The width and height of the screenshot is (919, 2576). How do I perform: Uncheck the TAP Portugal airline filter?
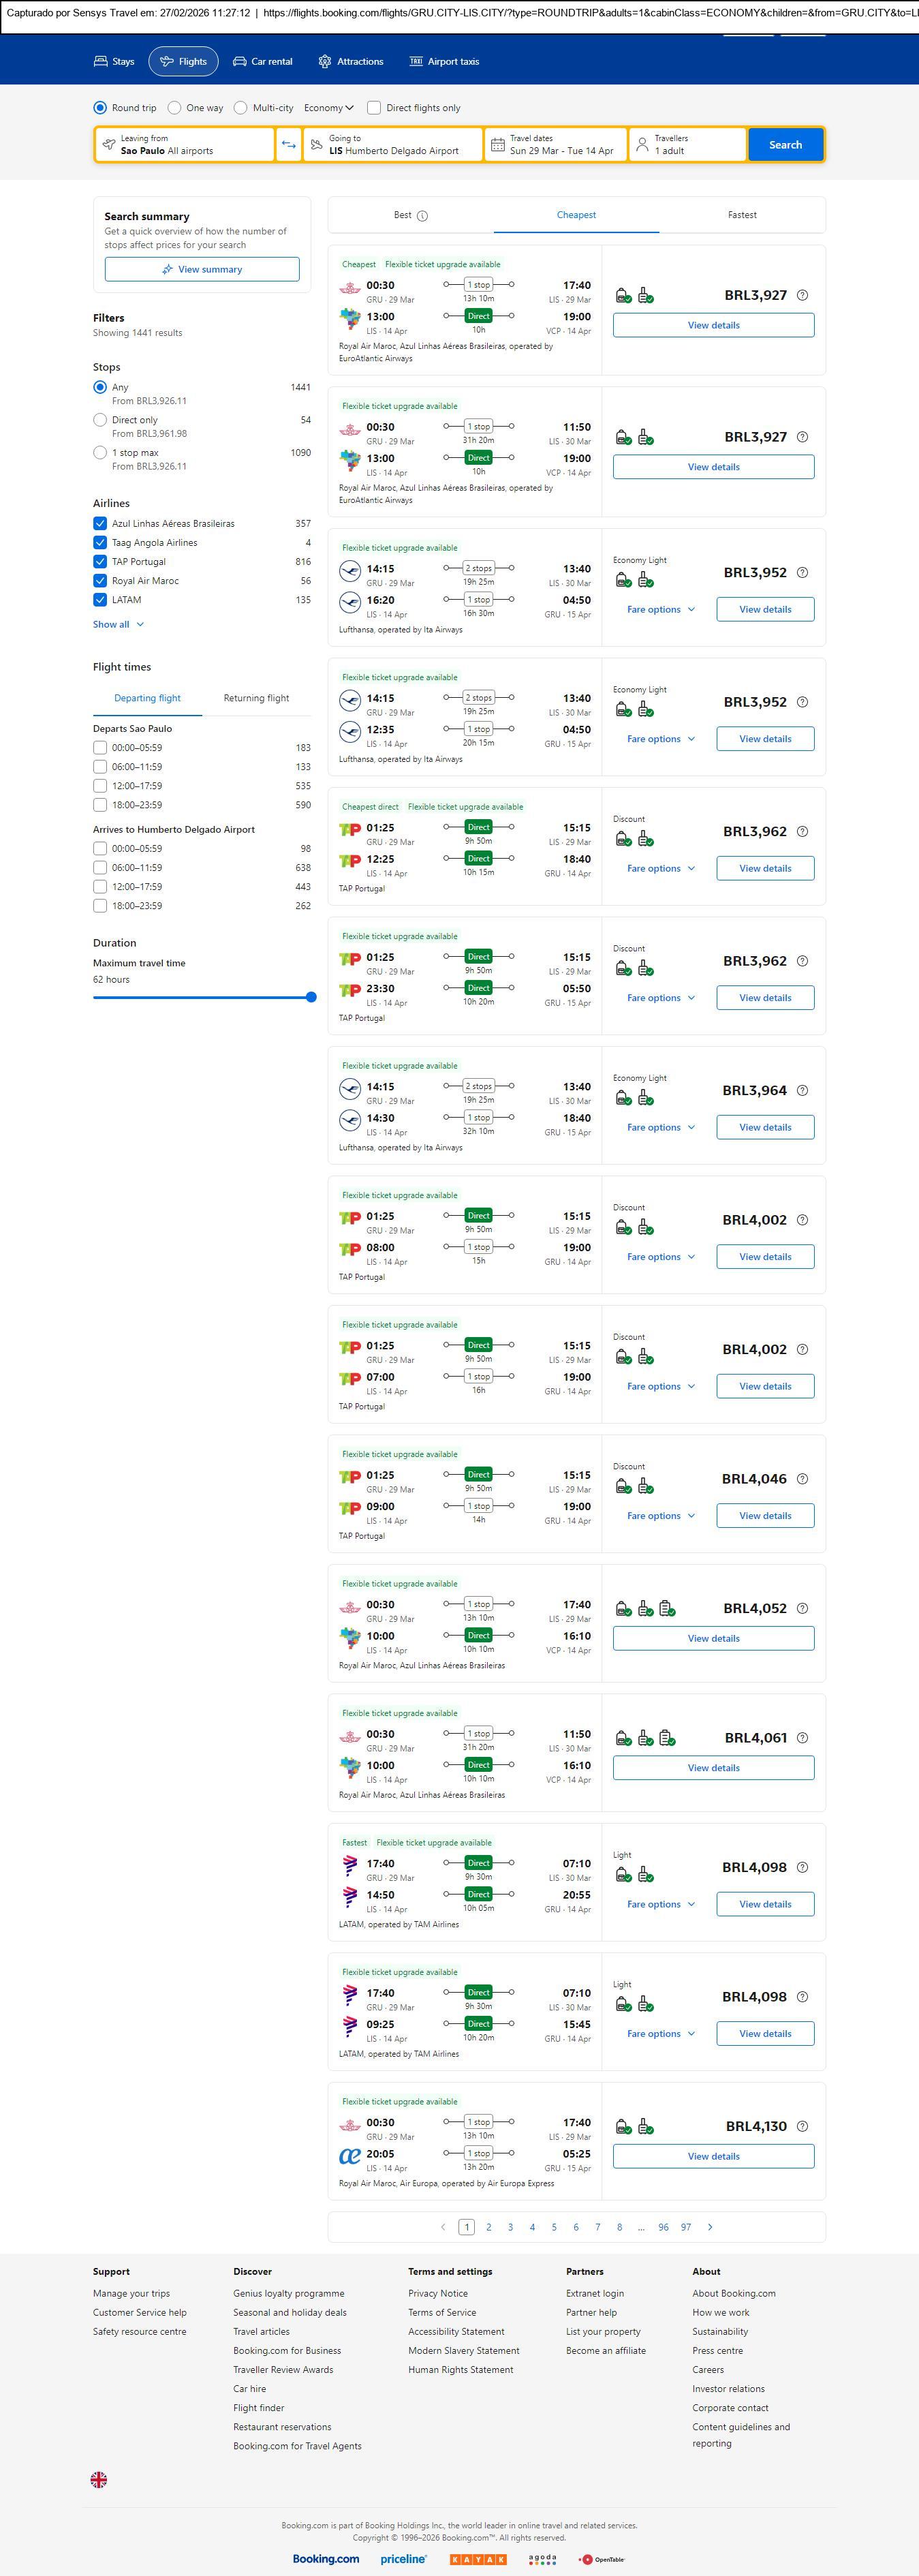click(100, 562)
